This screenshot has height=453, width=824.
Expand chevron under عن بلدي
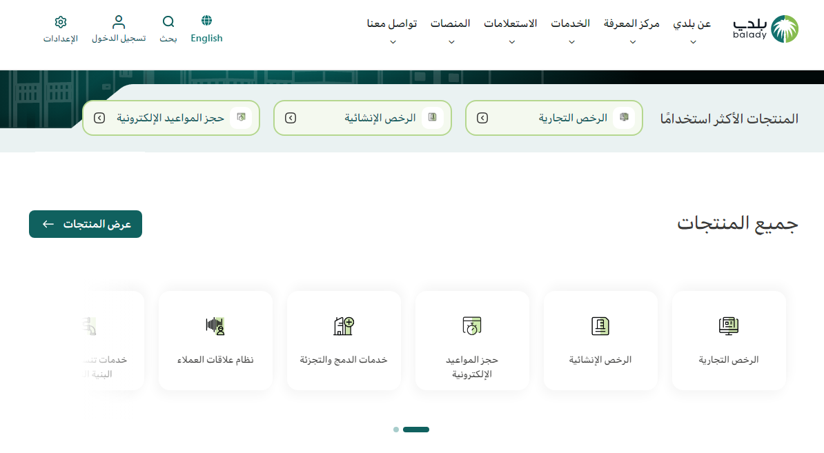[693, 42]
